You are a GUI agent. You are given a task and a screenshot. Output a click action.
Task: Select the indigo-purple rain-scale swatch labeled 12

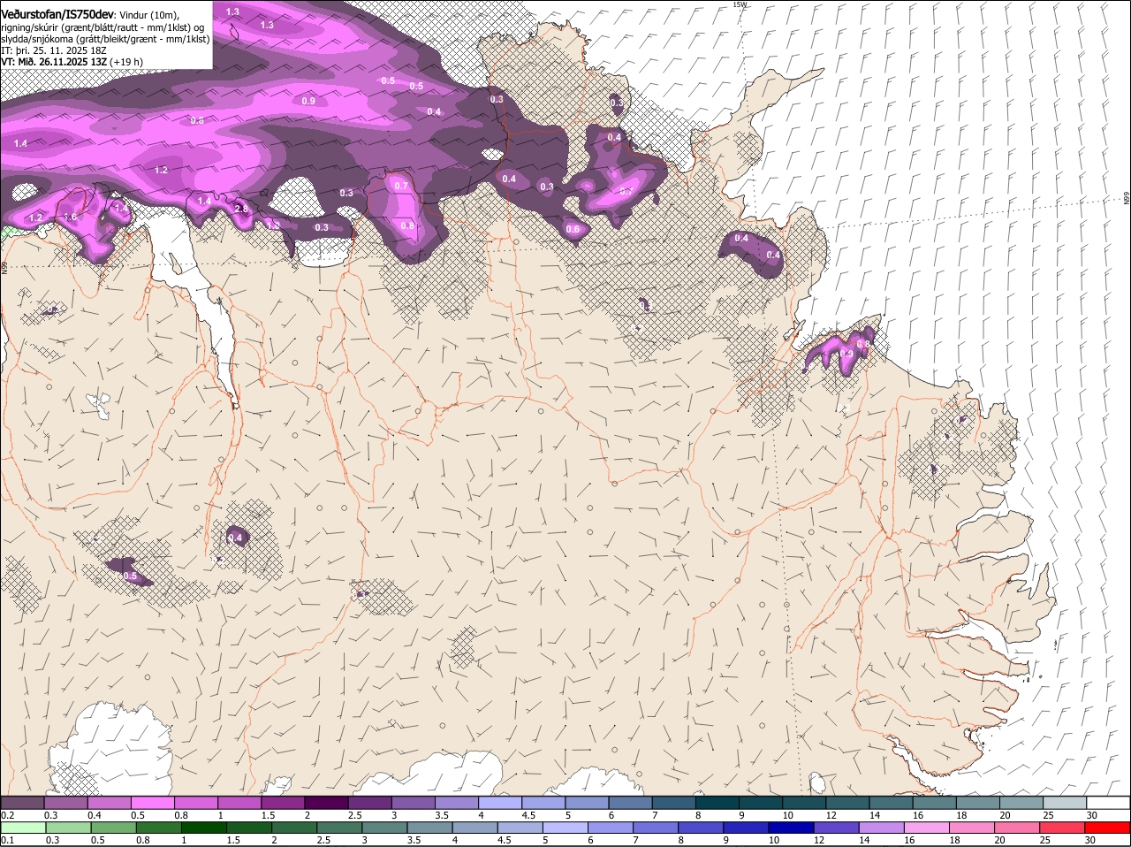point(836,828)
